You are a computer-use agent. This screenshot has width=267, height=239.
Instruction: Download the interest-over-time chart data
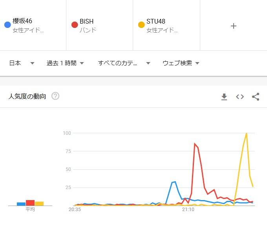coord(224,97)
